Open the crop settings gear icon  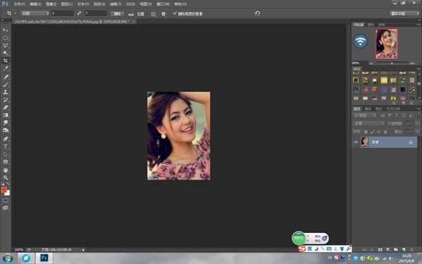[x=163, y=14]
